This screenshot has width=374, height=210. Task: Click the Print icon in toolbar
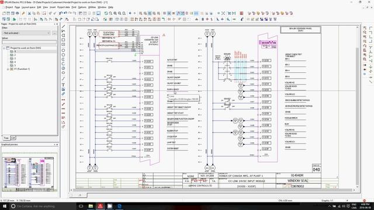(x=18, y=13)
